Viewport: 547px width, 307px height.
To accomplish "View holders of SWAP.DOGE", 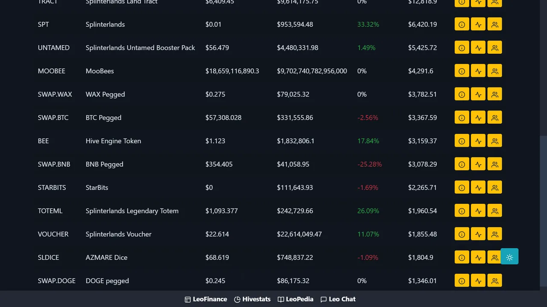I will point(495,281).
